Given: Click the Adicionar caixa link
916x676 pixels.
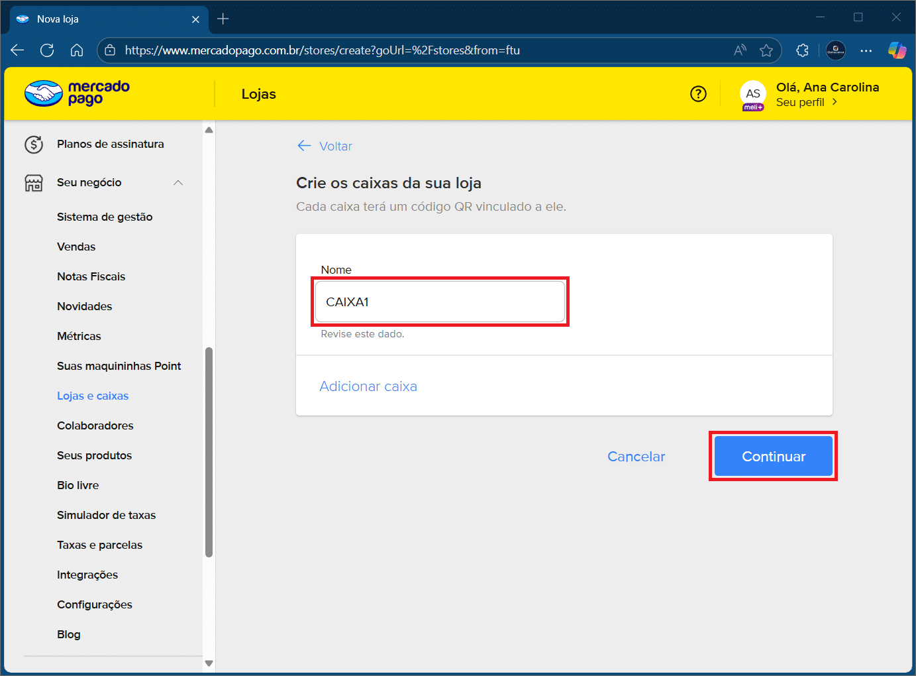Looking at the screenshot, I should pos(368,386).
